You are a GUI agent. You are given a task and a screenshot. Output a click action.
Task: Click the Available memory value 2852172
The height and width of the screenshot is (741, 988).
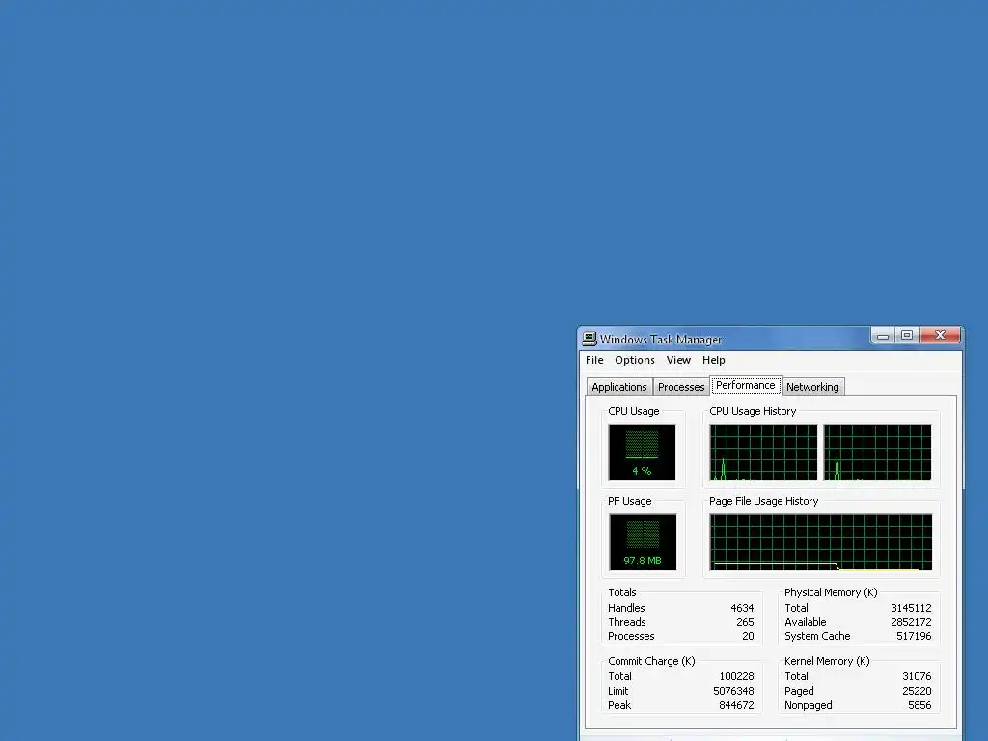click(x=911, y=622)
